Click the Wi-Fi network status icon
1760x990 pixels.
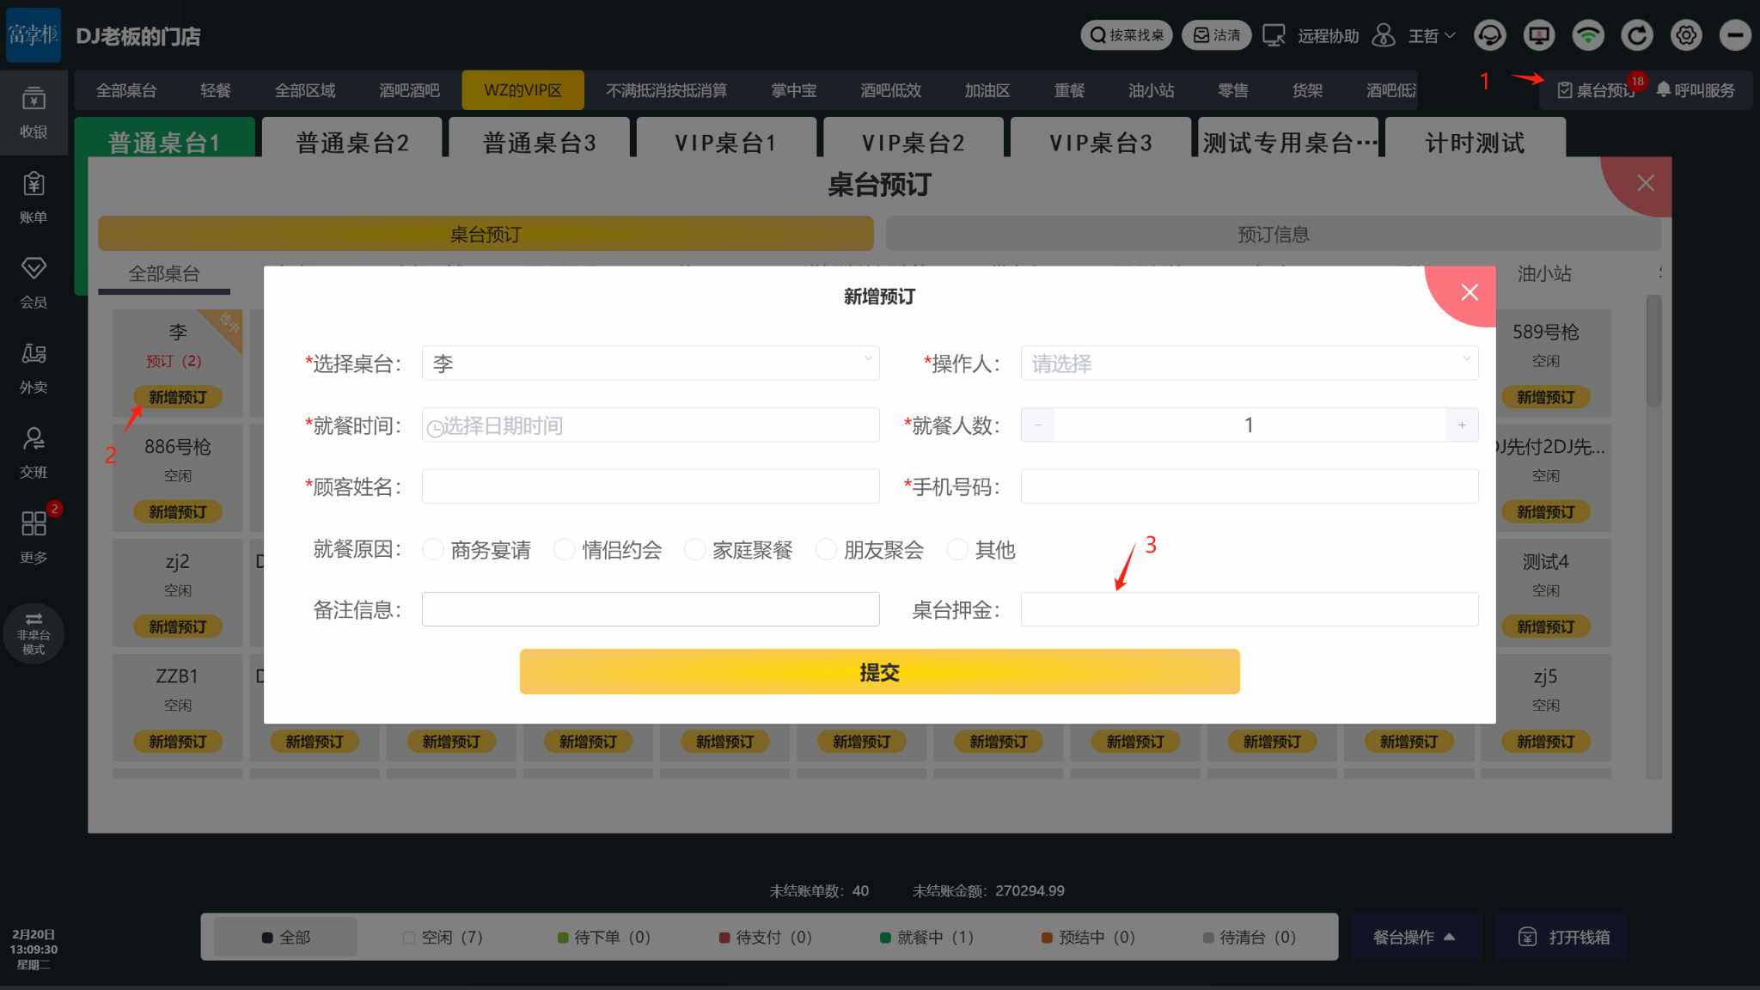click(1588, 35)
